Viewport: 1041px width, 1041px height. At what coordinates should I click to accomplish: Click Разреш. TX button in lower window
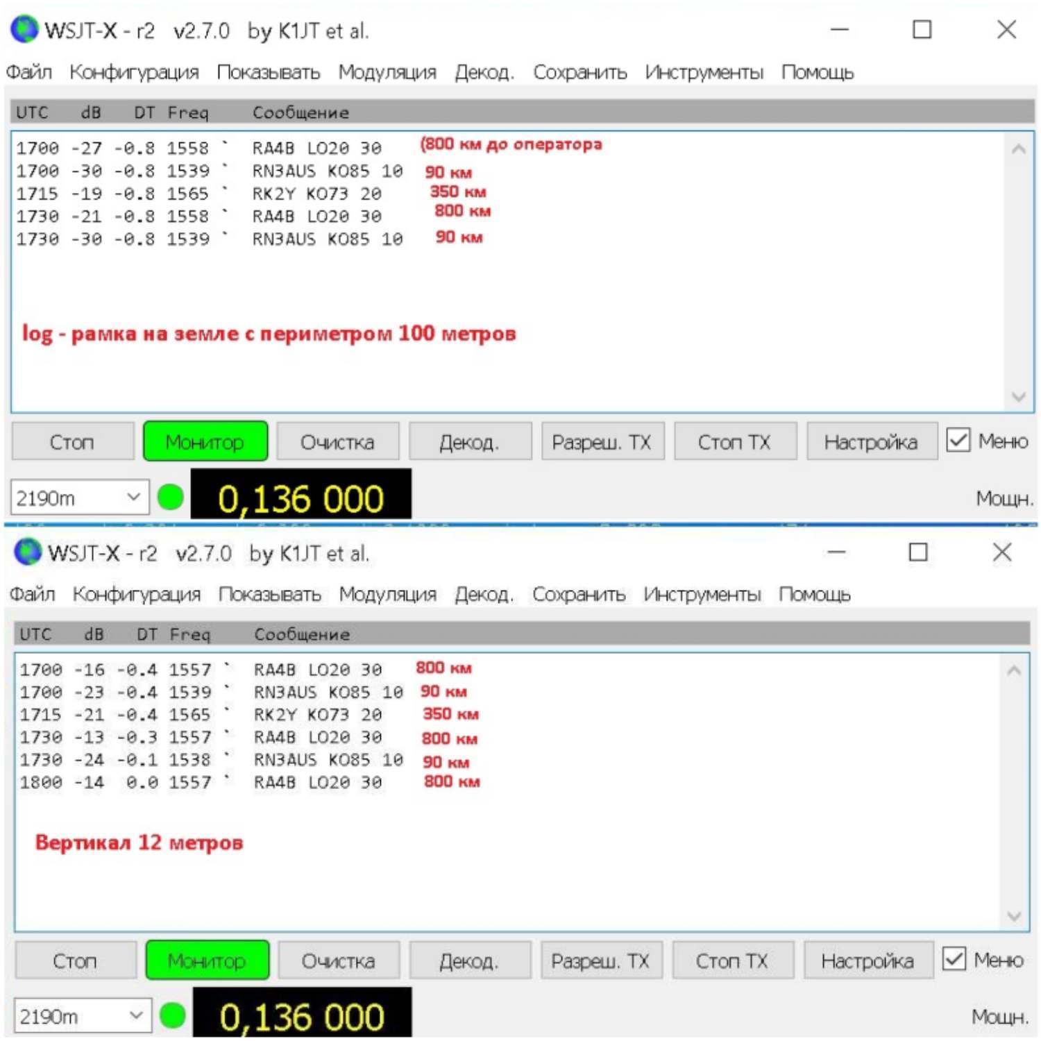pyautogui.click(x=601, y=960)
